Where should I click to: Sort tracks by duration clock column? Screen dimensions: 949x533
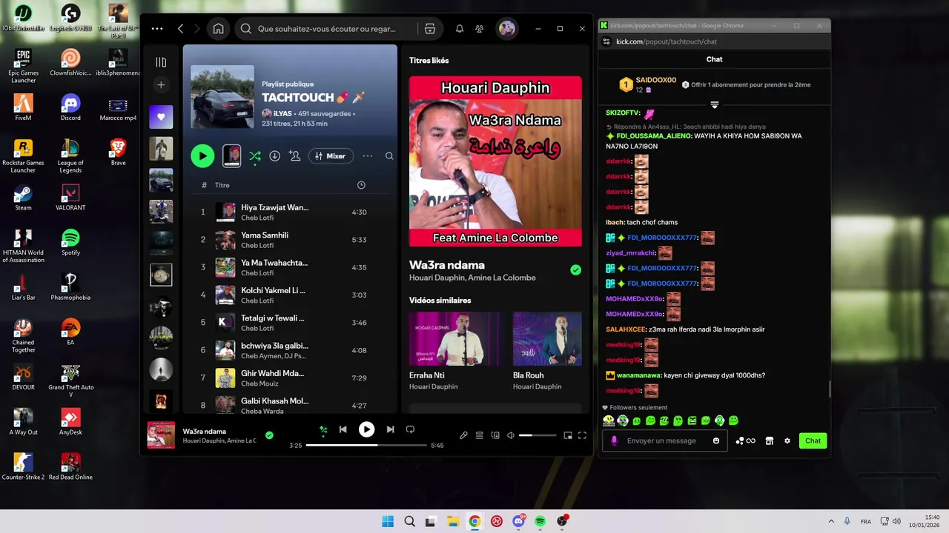361,185
